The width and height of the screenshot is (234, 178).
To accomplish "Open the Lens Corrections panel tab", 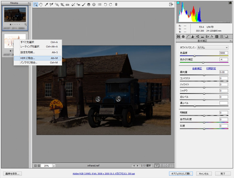I will [207, 37].
